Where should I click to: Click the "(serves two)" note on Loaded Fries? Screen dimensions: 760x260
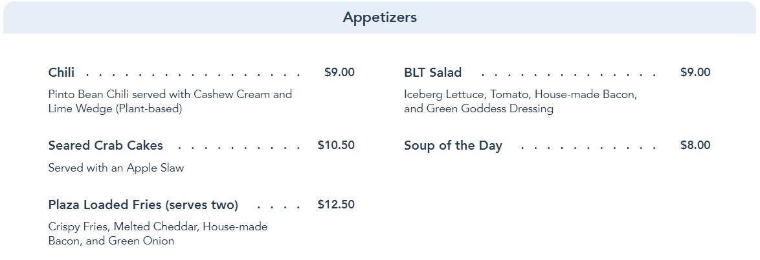201,205
